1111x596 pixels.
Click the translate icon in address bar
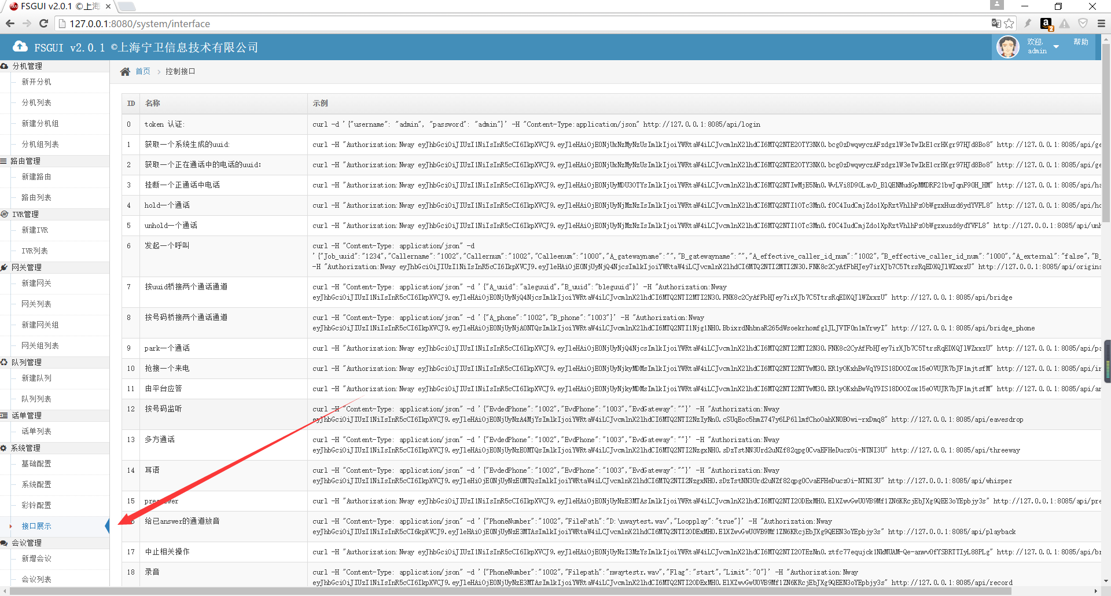996,24
